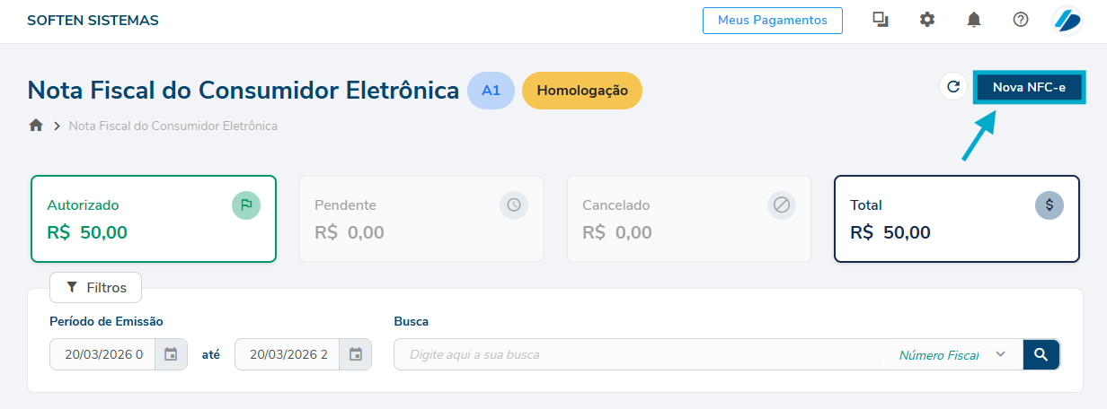Click the magnifier search button
Screen dimensions: 1107x409
[x=1041, y=354]
